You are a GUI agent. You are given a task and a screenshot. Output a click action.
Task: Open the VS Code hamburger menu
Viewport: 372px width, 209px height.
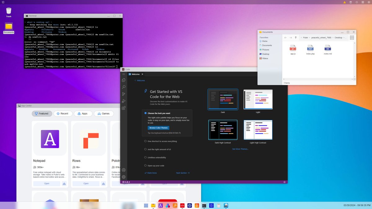point(124,74)
